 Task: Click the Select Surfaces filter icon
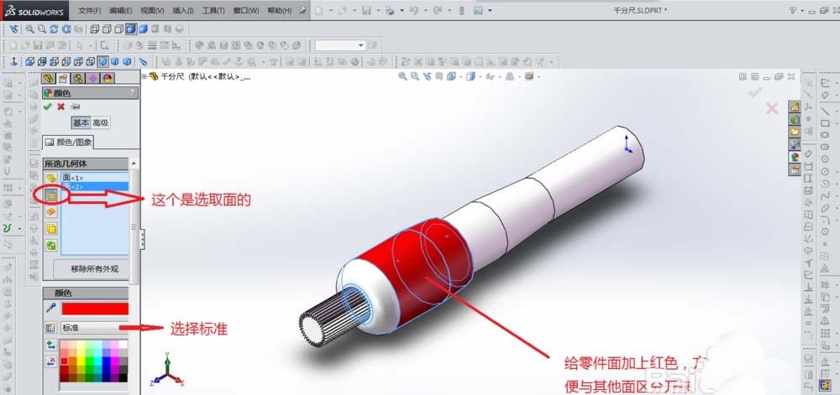tap(51, 212)
